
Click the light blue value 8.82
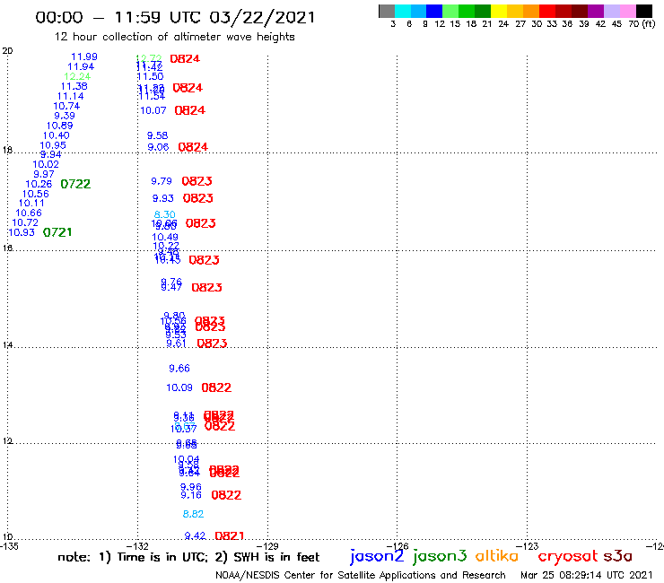[193, 514]
